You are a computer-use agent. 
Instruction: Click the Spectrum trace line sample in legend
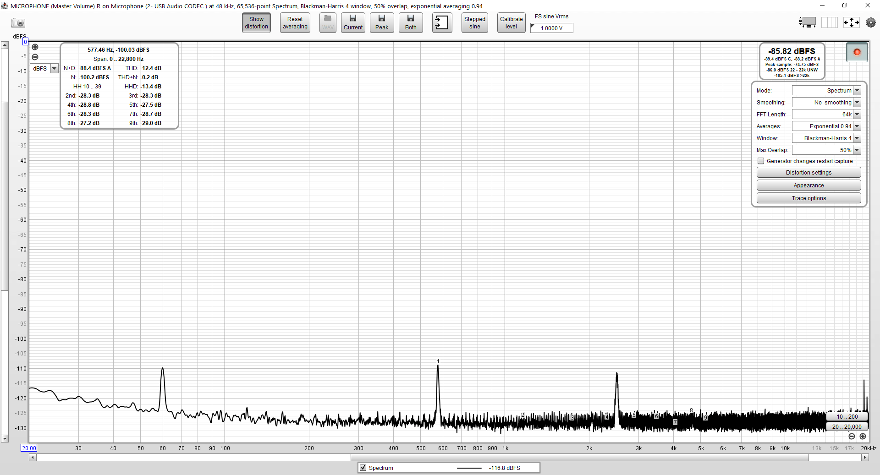point(469,468)
